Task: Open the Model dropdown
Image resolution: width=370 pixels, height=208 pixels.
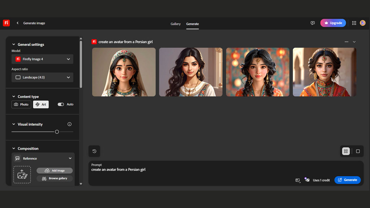Action: (42, 59)
